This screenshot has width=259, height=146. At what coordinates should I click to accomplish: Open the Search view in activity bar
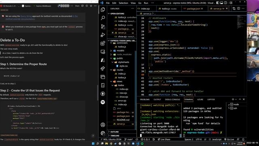coord(103,18)
